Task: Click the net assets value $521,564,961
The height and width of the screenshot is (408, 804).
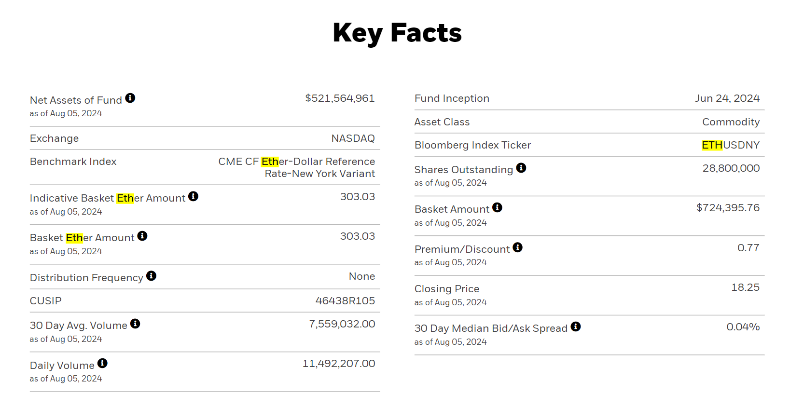Action: coord(339,98)
